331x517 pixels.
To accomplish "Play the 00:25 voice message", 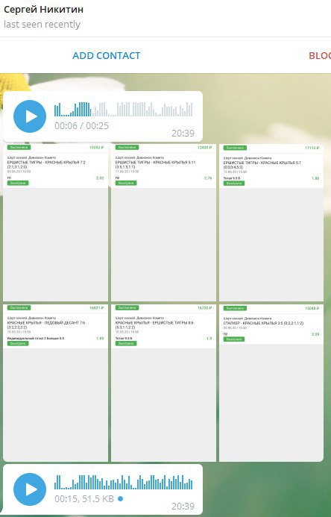I will [x=30, y=116].
